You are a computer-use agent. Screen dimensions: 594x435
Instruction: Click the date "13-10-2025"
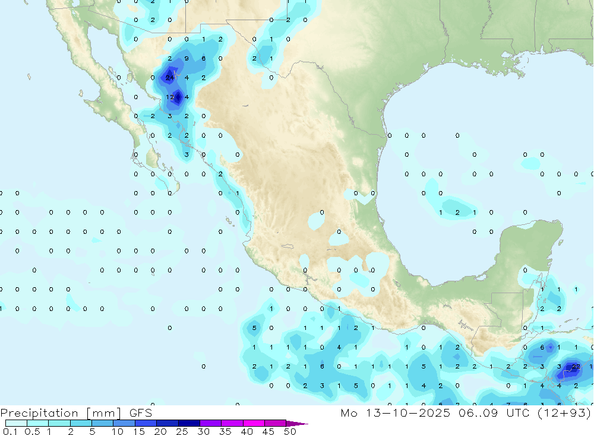[x=408, y=412]
